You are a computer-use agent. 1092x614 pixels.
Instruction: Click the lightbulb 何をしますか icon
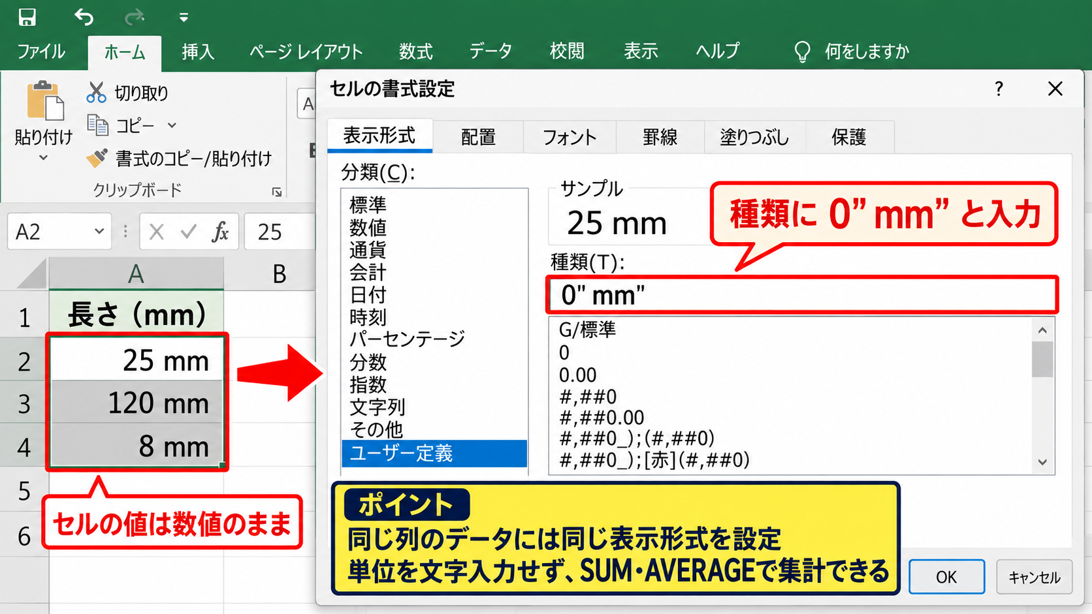coord(802,52)
